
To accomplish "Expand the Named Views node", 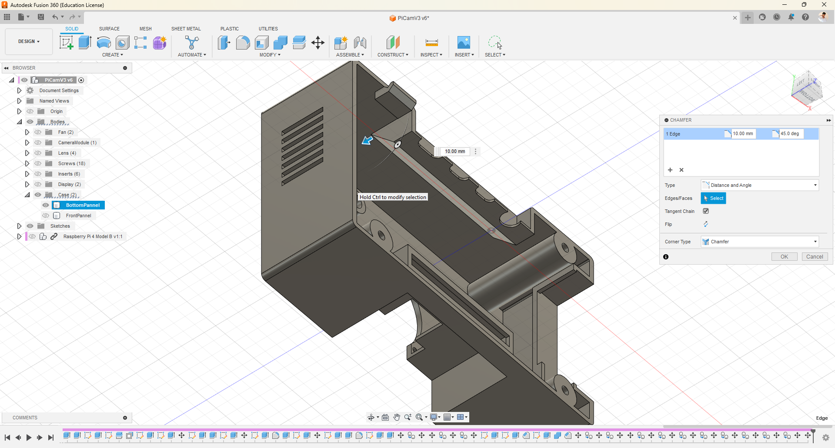I will [19, 101].
